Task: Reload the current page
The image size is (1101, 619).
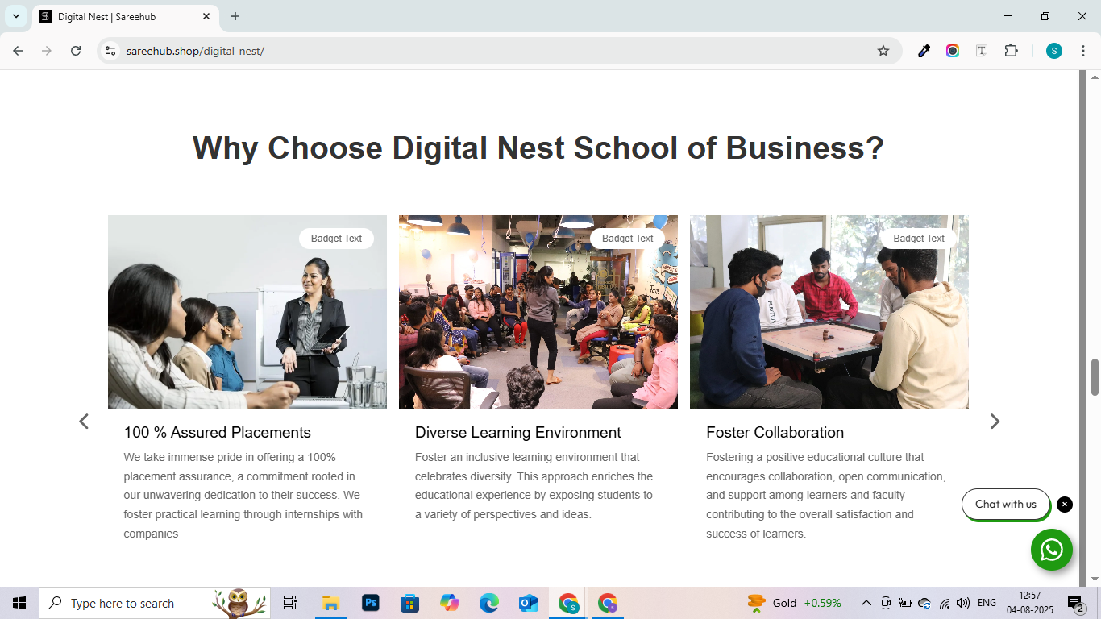Action: pos(76,51)
